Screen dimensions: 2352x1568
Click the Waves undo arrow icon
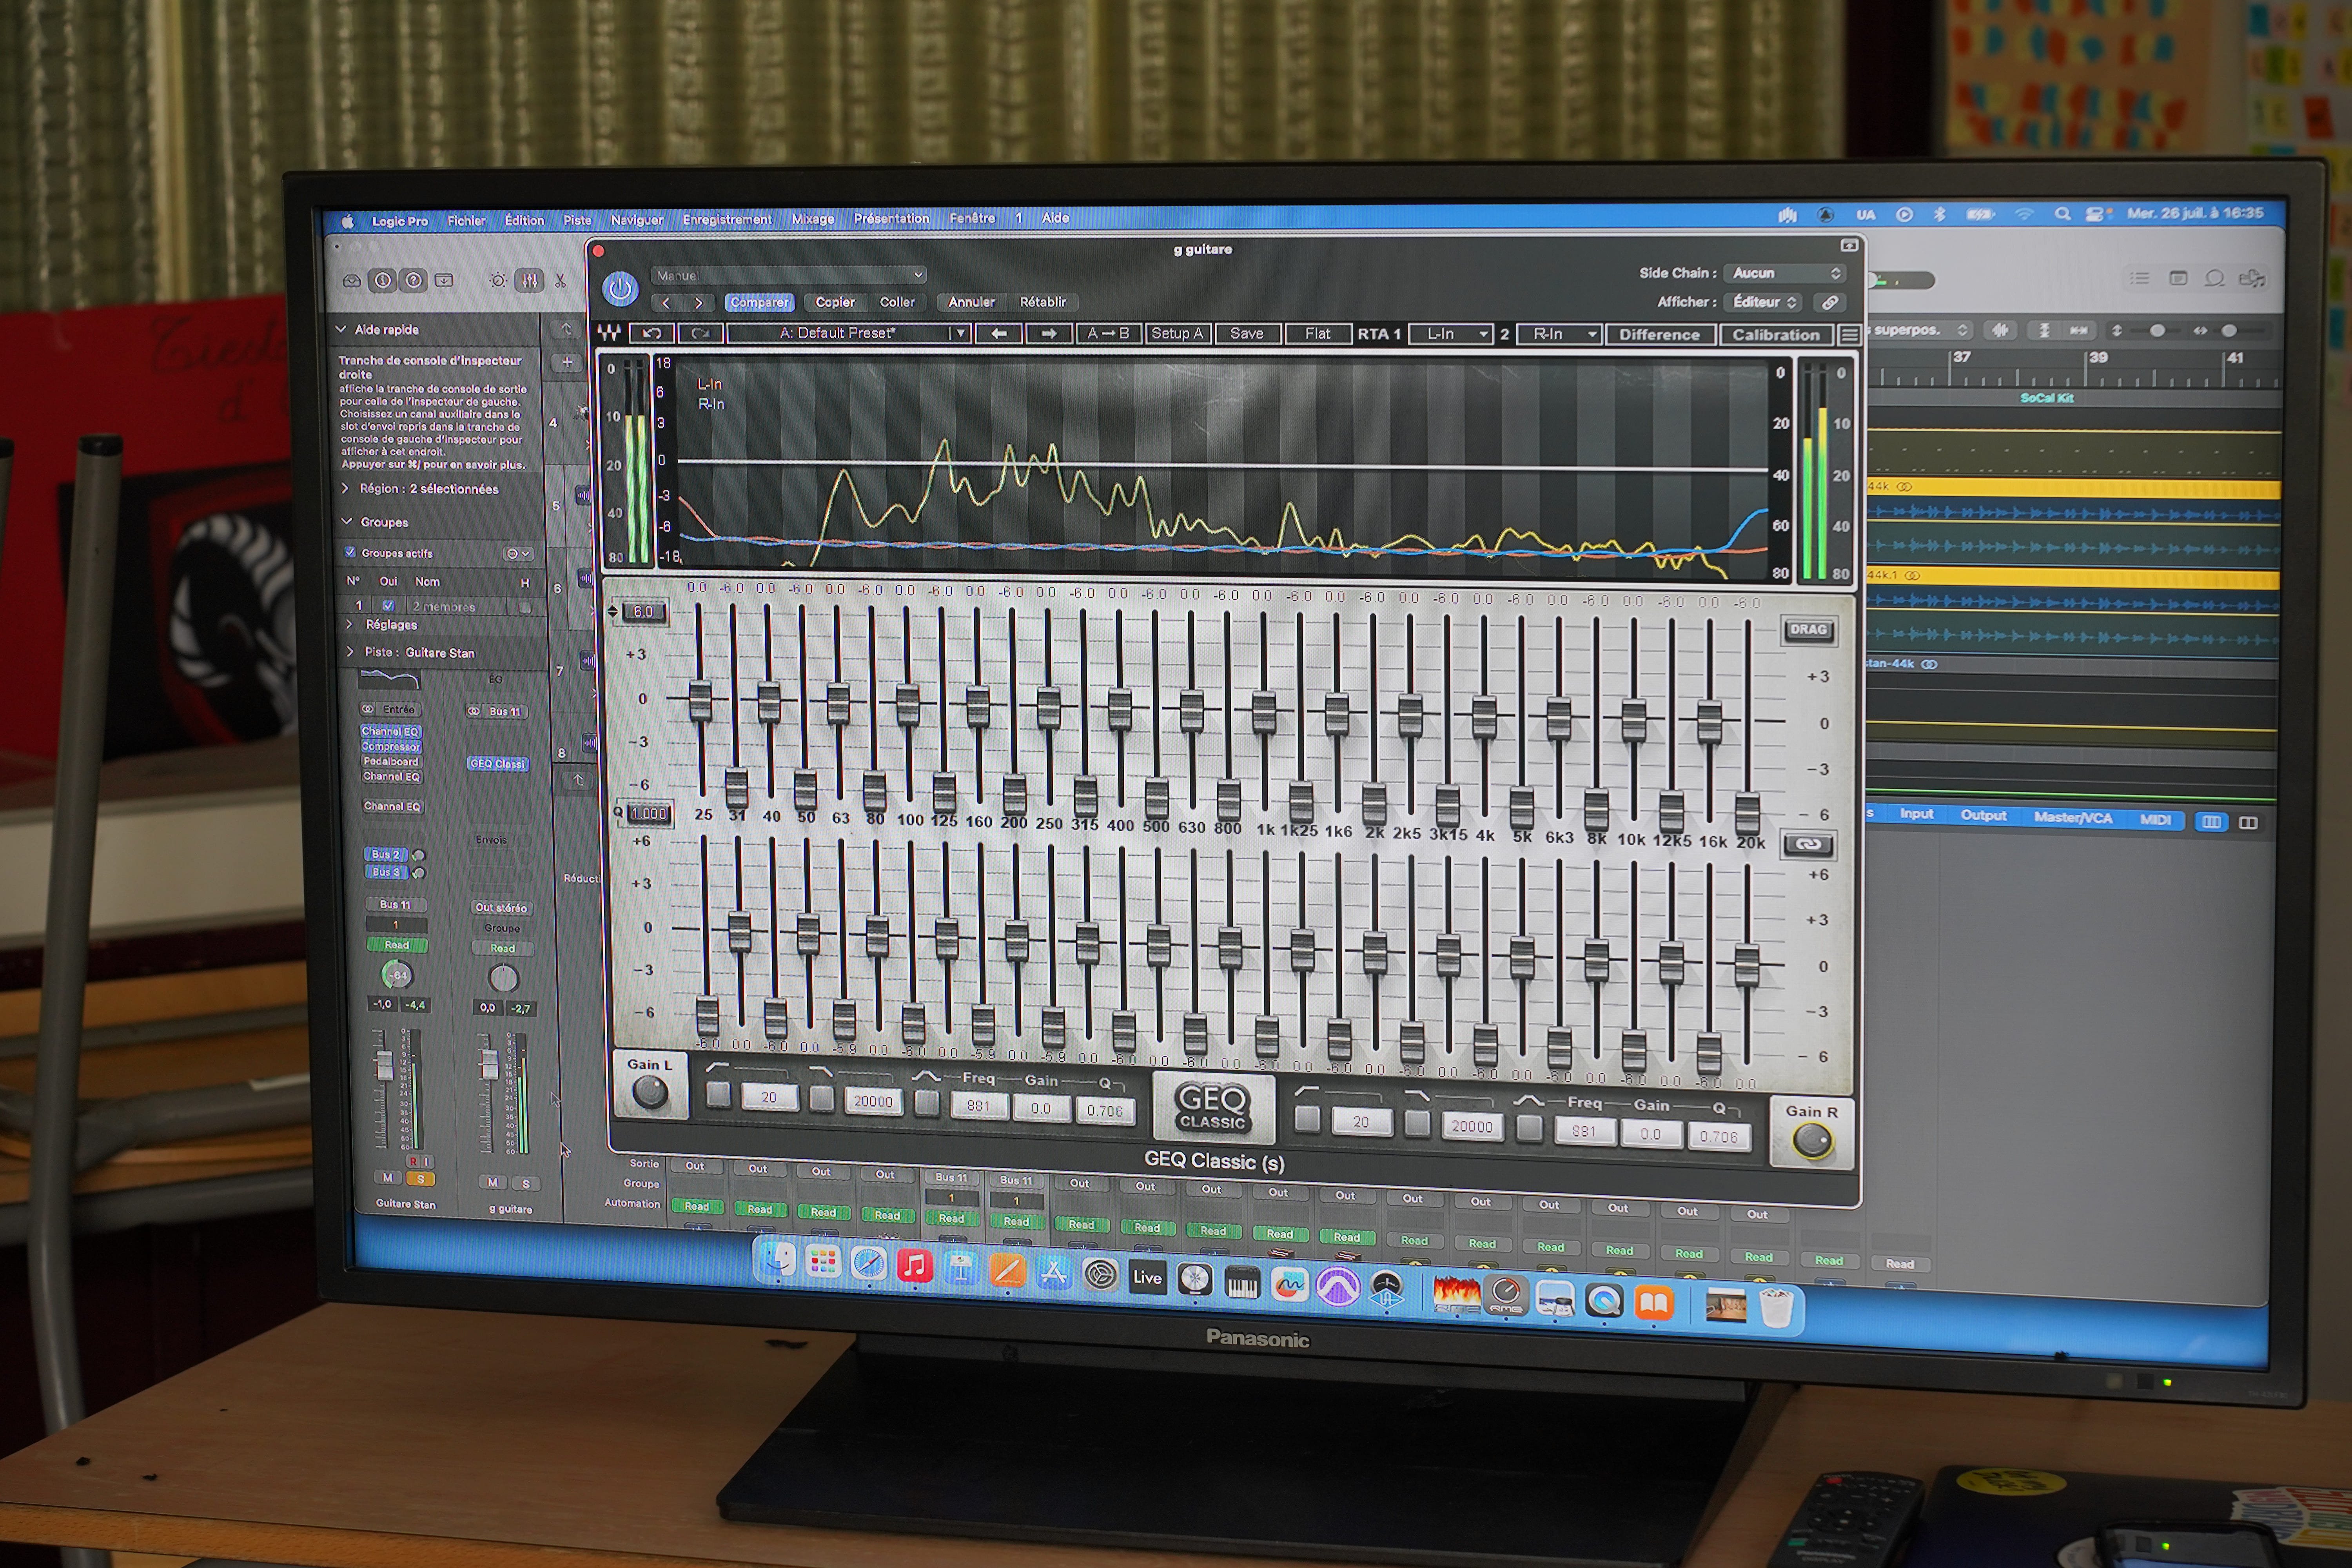point(652,333)
